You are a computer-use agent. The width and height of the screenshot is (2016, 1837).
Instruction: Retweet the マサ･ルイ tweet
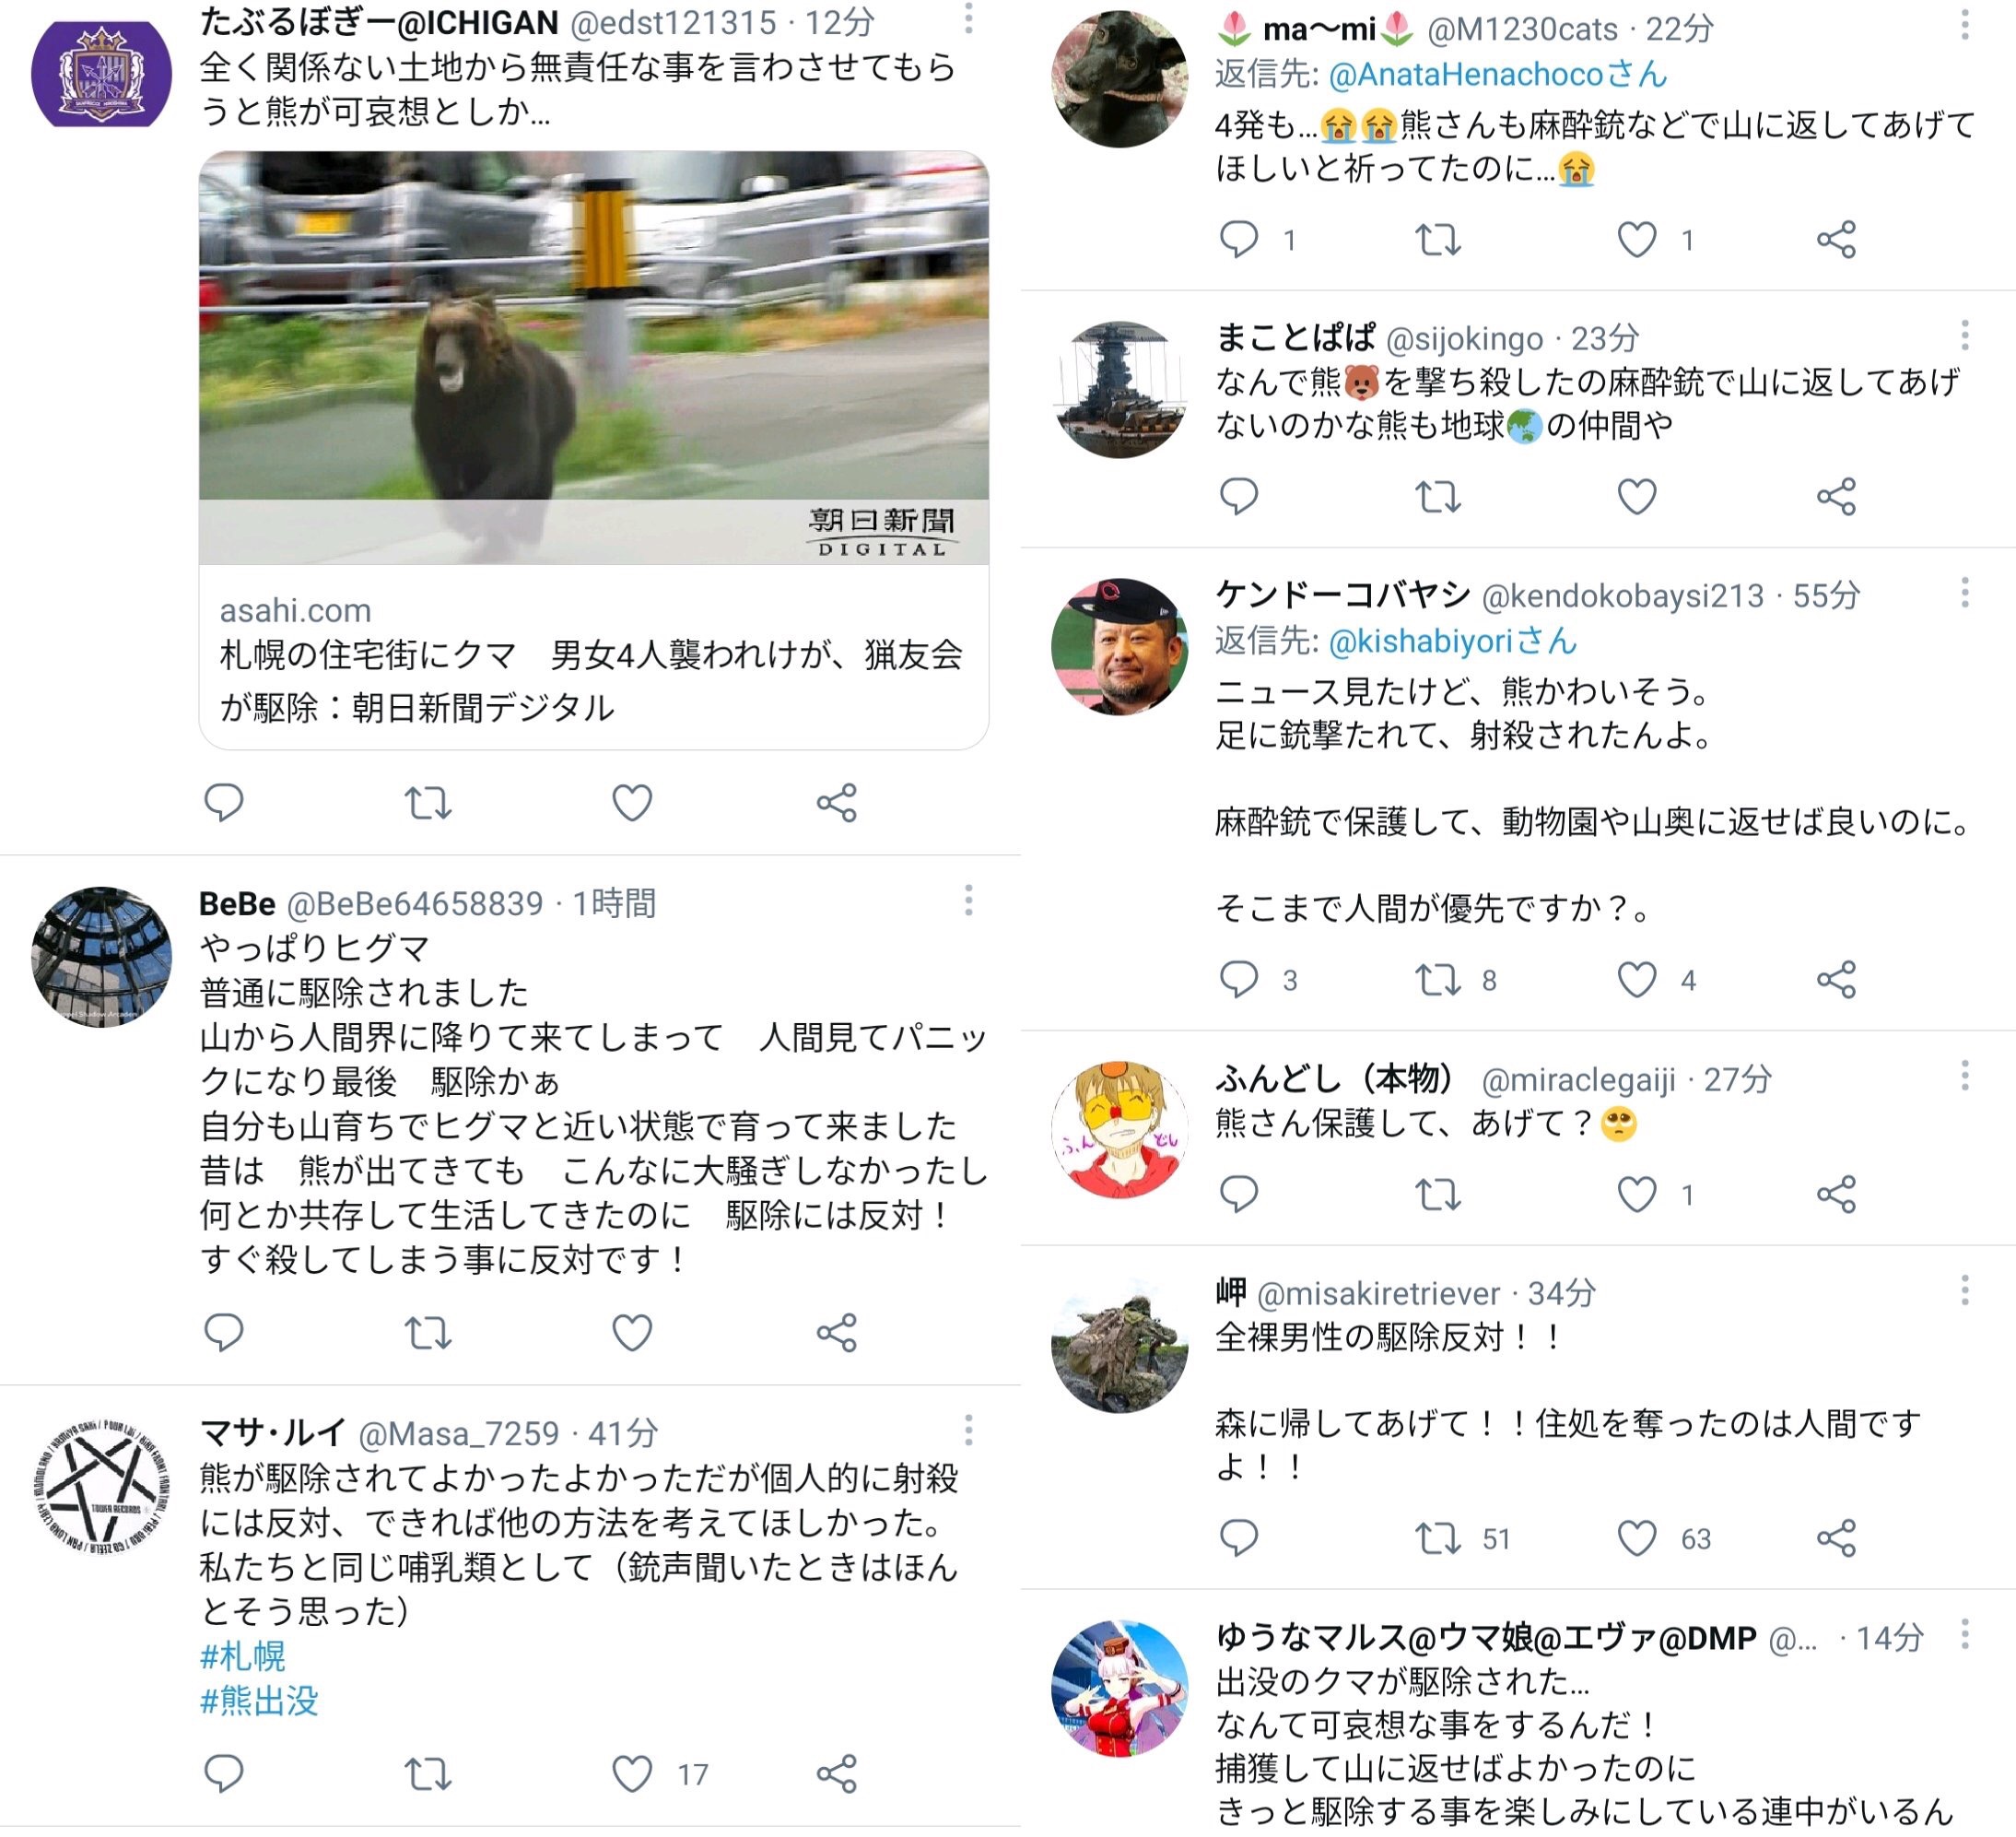pos(428,1773)
